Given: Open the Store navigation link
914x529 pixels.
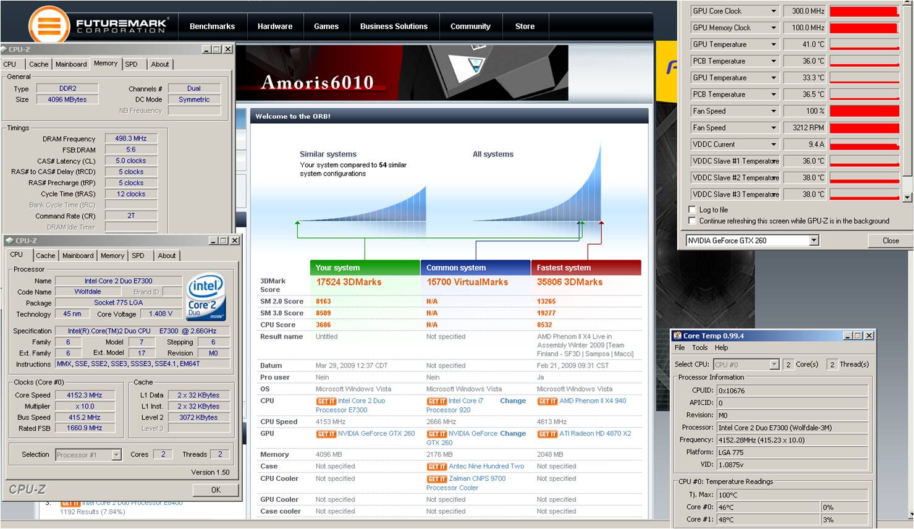Looking at the screenshot, I should 525,27.
